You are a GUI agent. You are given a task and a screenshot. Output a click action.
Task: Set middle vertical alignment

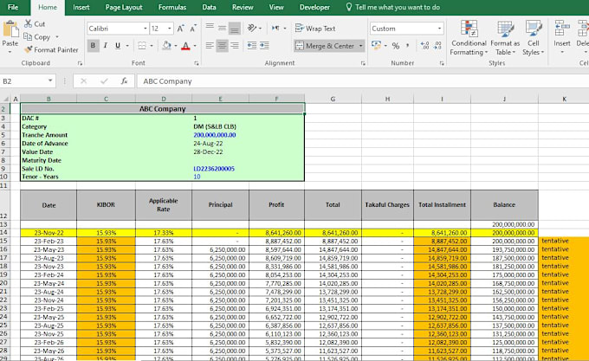coord(222,29)
